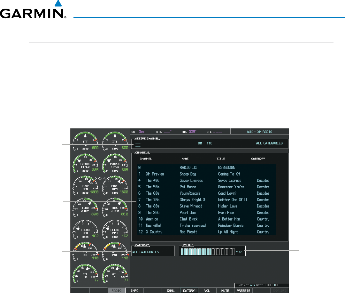Click the ALL CATEGORIES category field
The height and width of the screenshot is (293, 345).
[x=153, y=252]
